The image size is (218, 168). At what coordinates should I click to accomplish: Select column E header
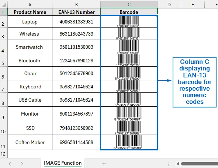193,4
